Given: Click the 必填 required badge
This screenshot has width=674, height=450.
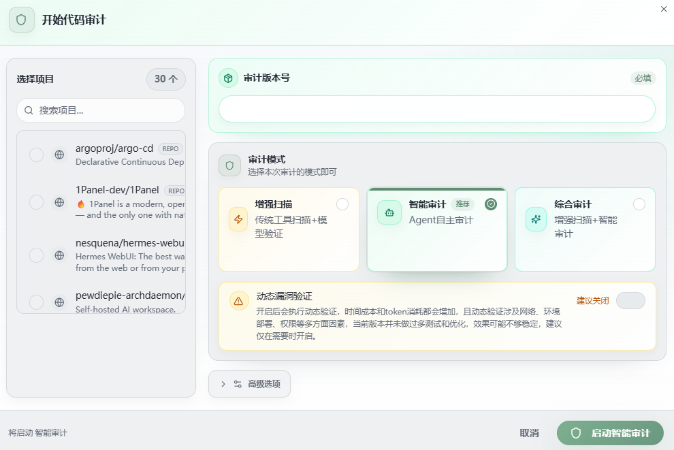Looking at the screenshot, I should coord(643,78).
